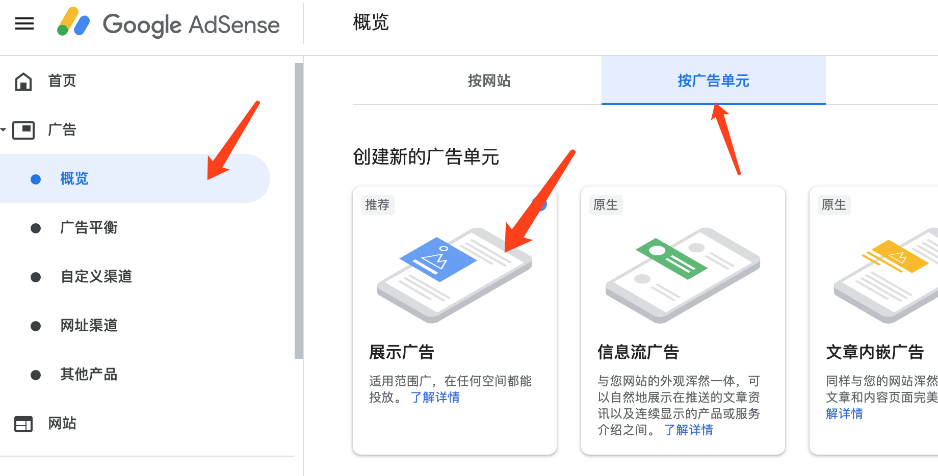Screen dimensions: 938x476
Task: Open 了解详情 link under 信息流广告
Action: (x=688, y=430)
